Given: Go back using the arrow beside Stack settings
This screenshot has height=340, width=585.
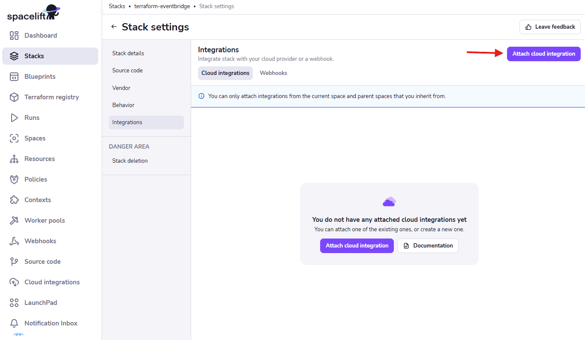Looking at the screenshot, I should point(114,27).
